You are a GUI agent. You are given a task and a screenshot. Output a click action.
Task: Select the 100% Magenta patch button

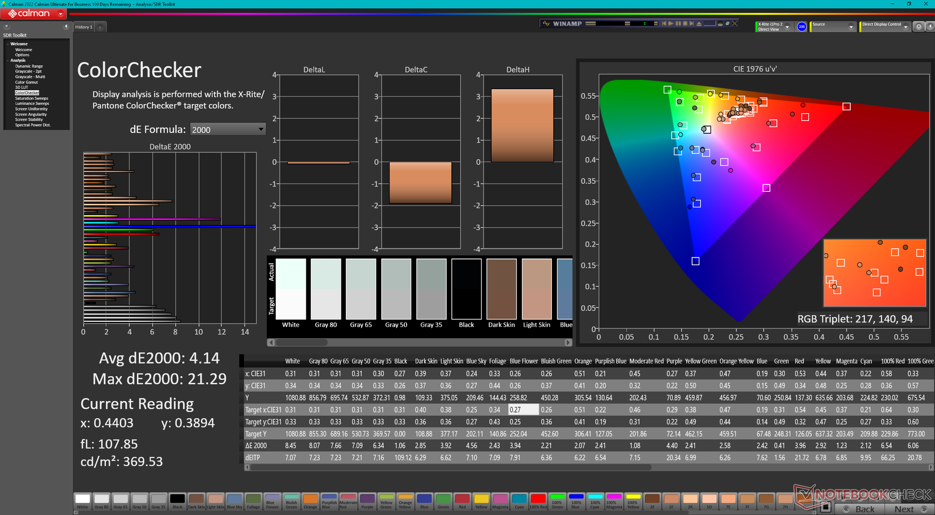click(x=614, y=501)
